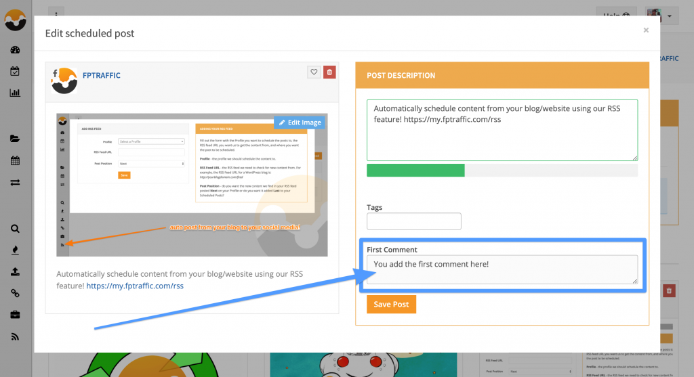Open the https://my.fptraffic.com/rss link under preview
Image resolution: width=694 pixels, height=377 pixels.
(x=135, y=286)
